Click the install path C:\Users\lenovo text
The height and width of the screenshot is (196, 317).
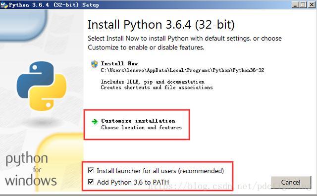(182, 70)
